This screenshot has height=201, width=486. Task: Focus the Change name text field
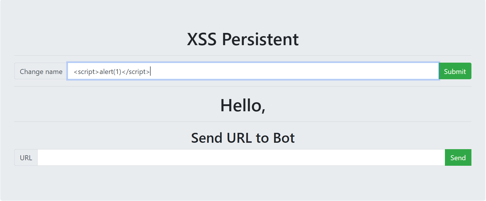point(253,71)
